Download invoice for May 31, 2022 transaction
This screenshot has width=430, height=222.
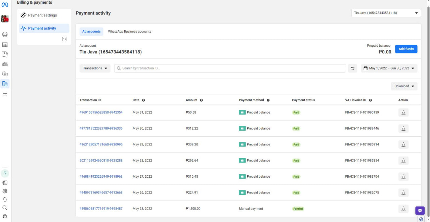pyautogui.click(x=403, y=113)
